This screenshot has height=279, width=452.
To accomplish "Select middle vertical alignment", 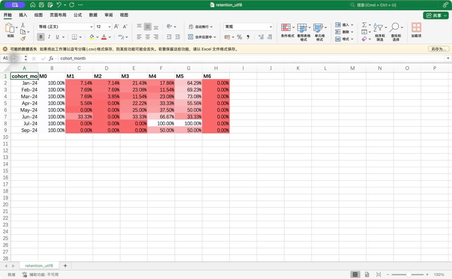I will click(148, 27).
